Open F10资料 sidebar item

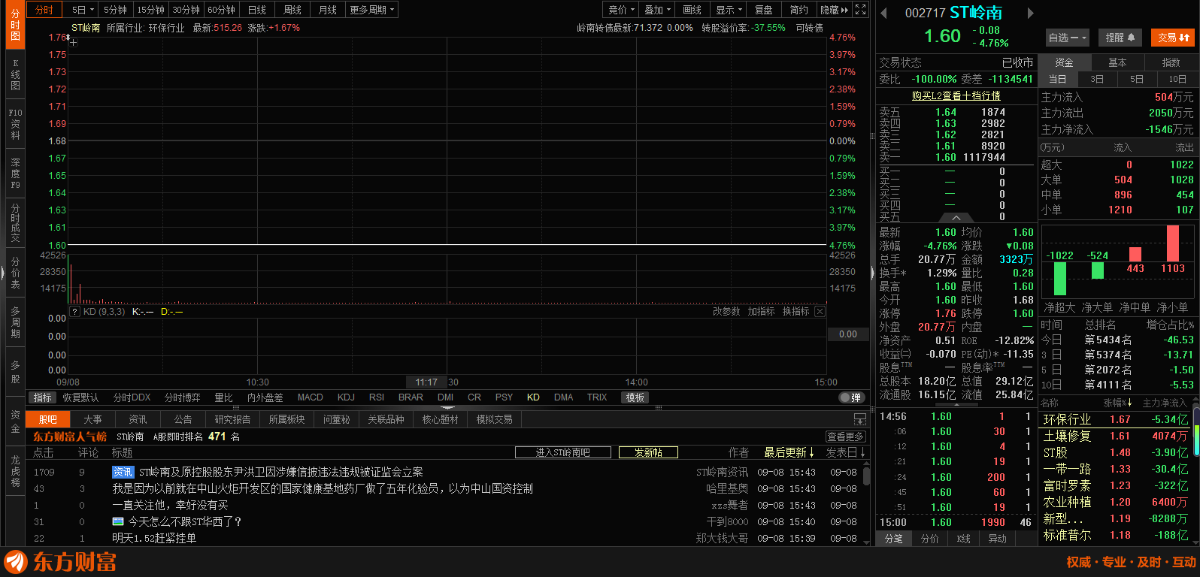pos(15,124)
